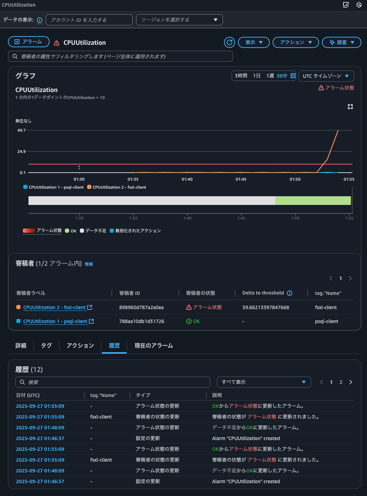Go to previous contributors page arrow

click(x=331, y=278)
